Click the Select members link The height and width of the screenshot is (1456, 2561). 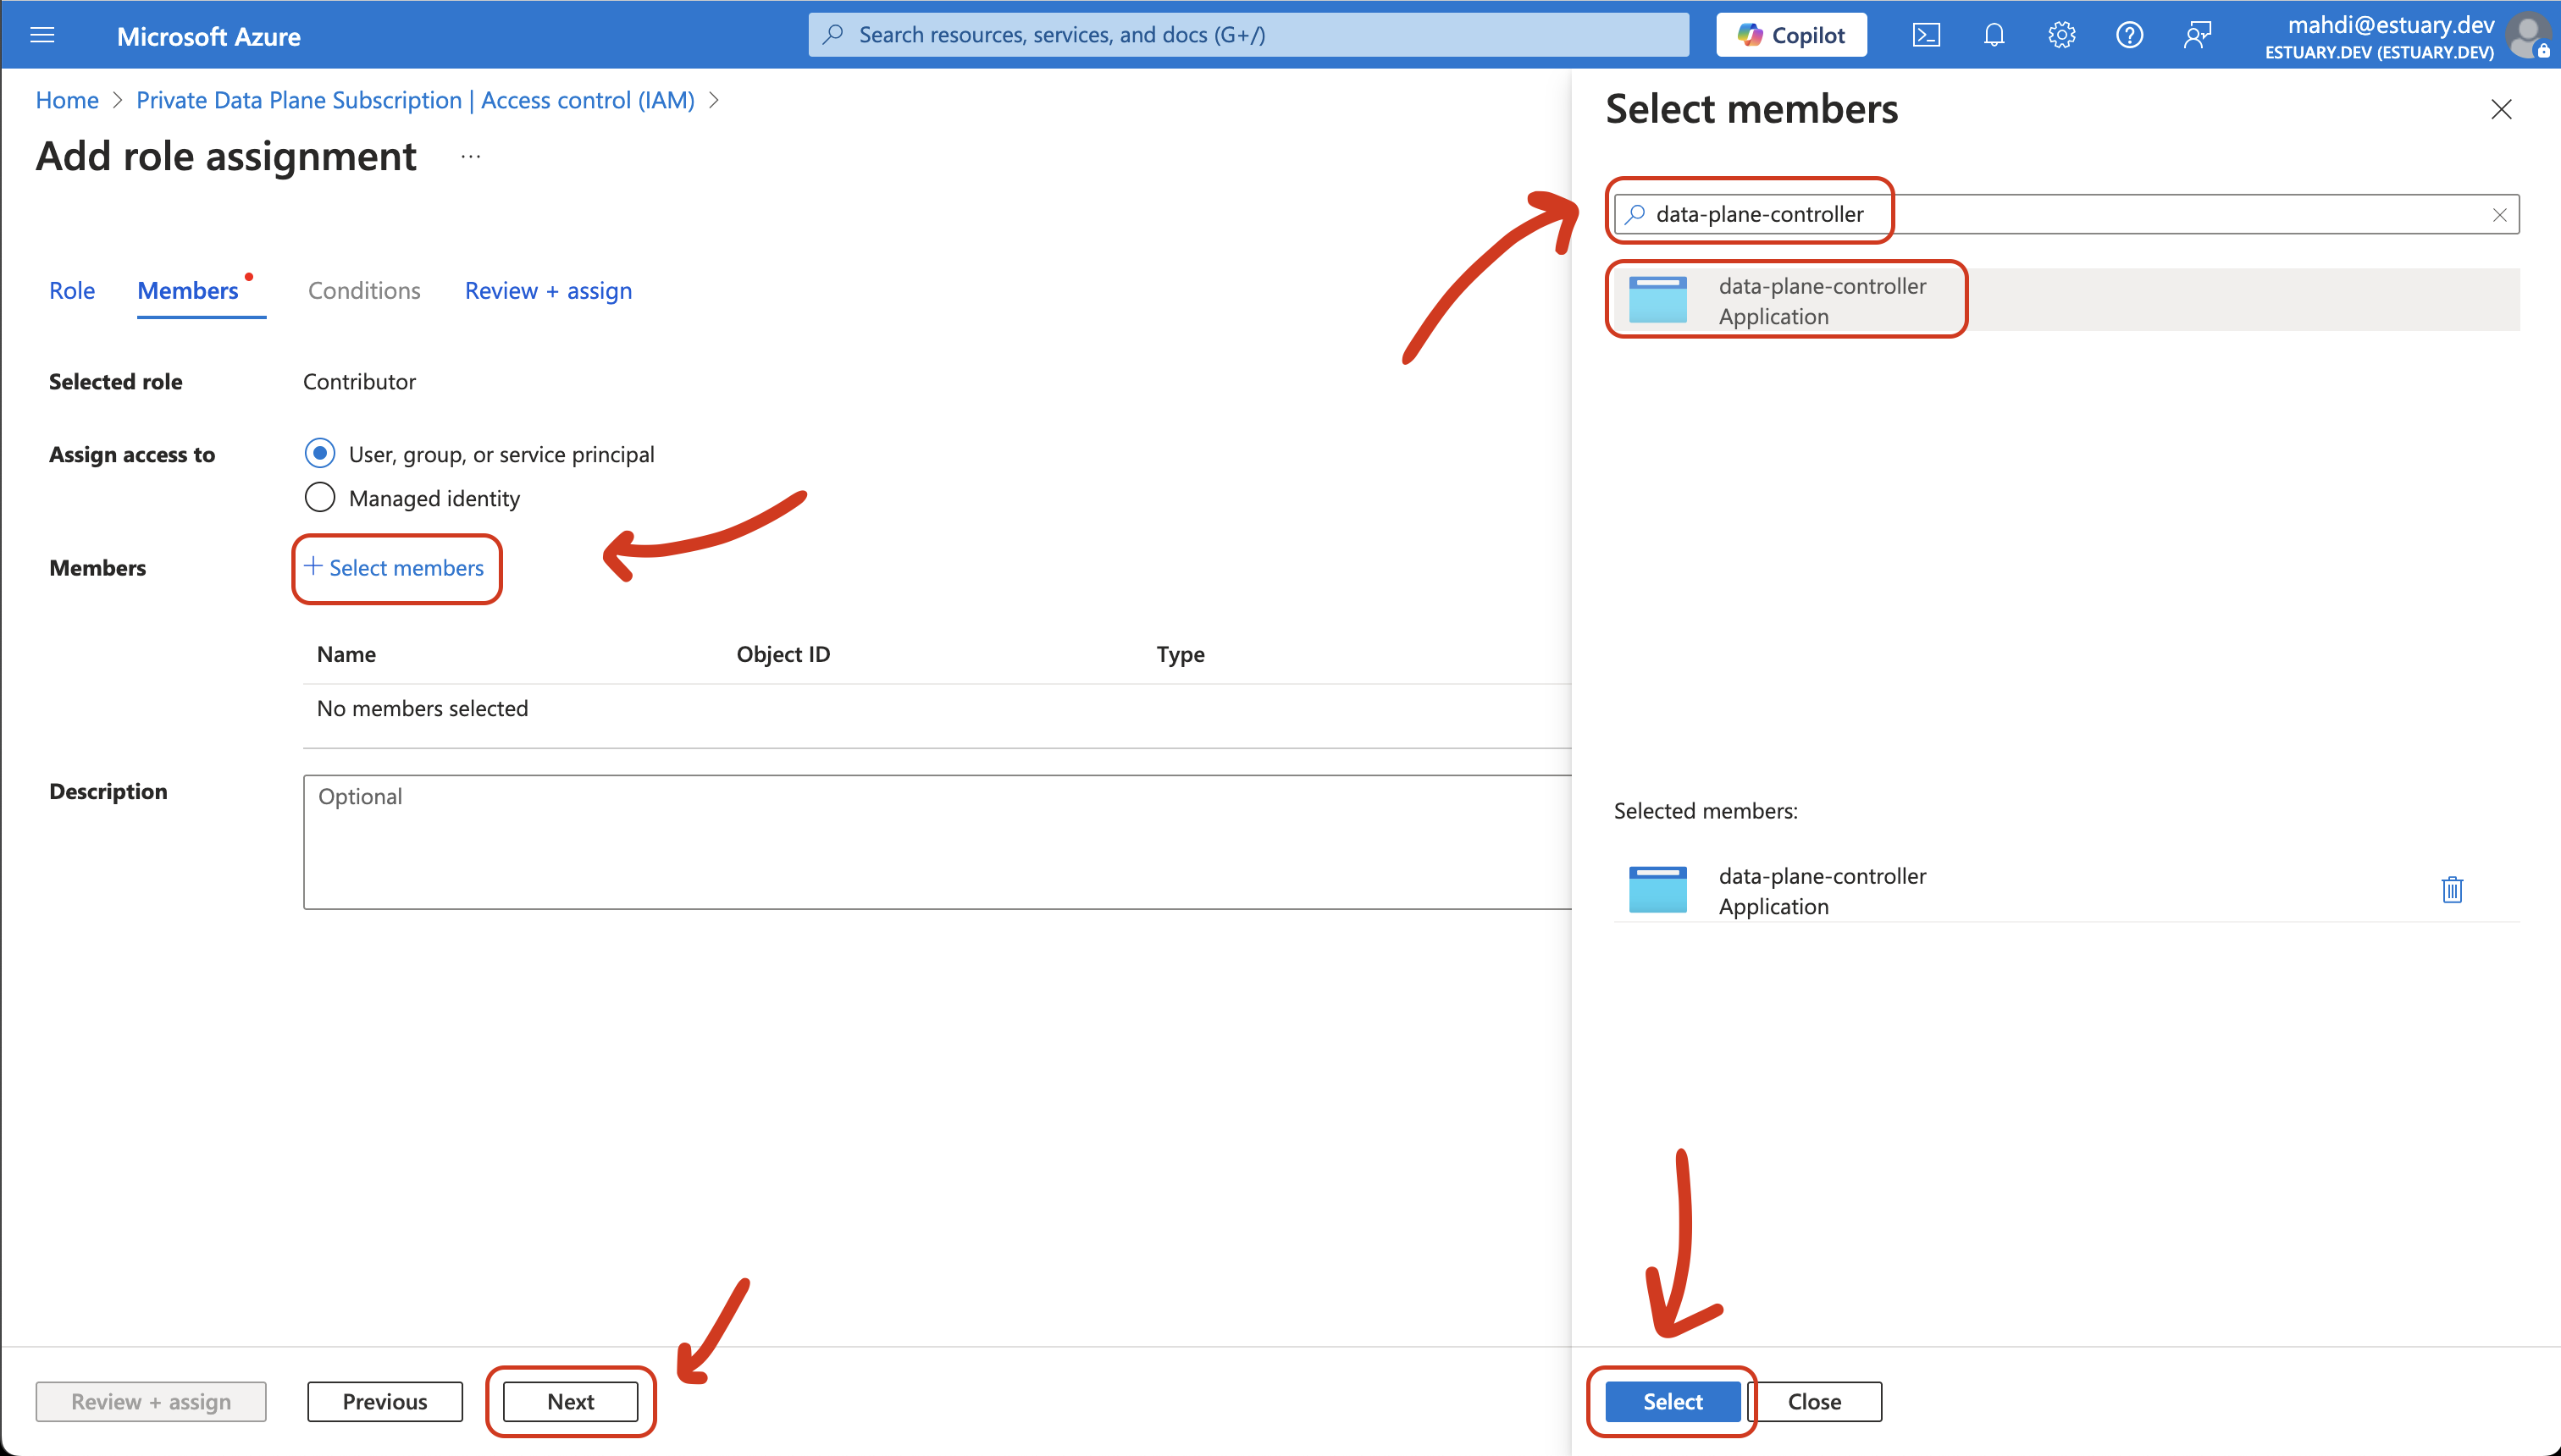pyautogui.click(x=396, y=568)
